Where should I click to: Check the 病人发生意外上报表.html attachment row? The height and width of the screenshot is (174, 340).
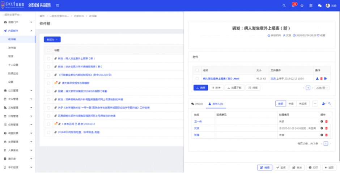click(197, 79)
